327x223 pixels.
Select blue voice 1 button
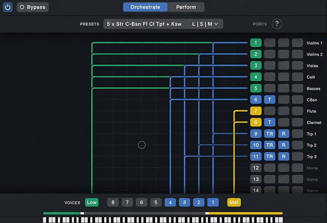click(213, 202)
